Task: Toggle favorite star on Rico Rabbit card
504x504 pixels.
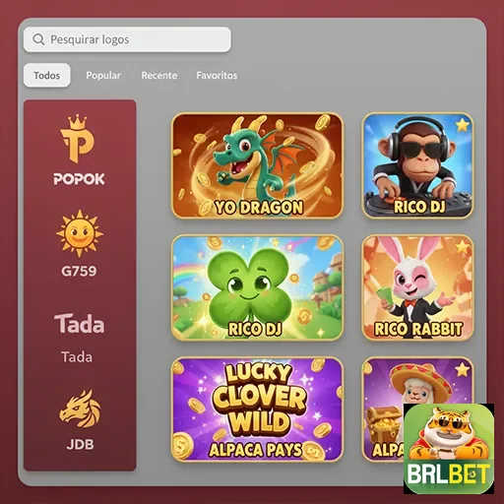Action: coord(463,247)
